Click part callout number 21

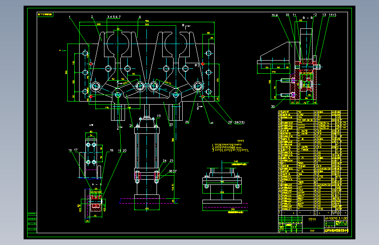[131, 126]
